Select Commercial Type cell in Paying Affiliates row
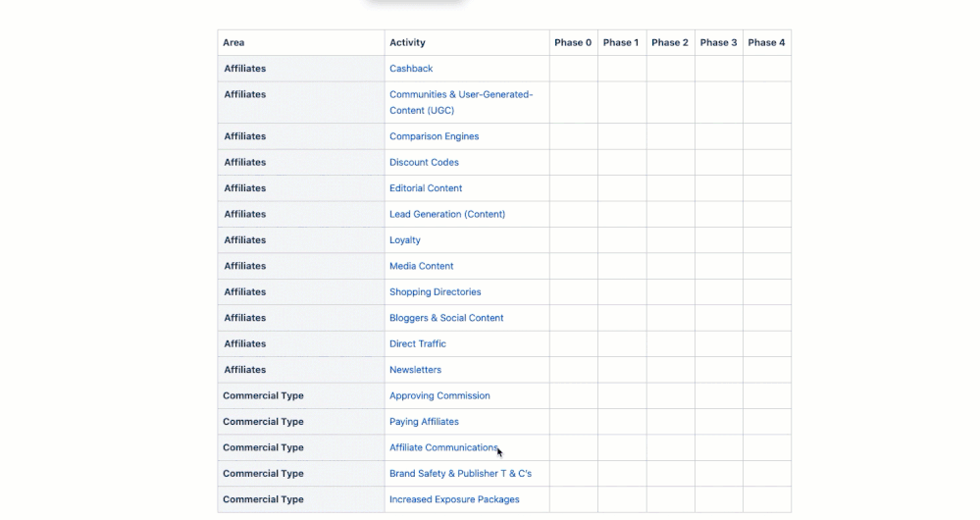The image size is (980, 520). pos(300,421)
